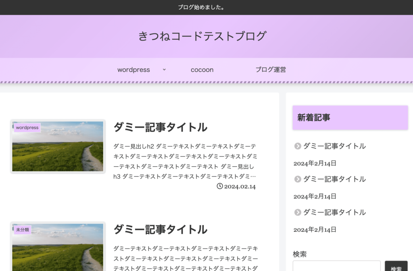Click the date under the second 新着記事 entry
The image size is (413, 271).
point(315,197)
